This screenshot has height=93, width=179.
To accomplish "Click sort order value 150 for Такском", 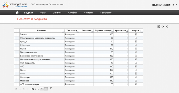I will pyautogui.click(x=112, y=34).
